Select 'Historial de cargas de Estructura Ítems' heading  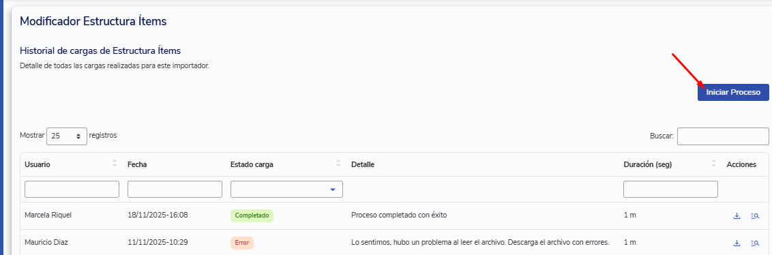click(100, 50)
